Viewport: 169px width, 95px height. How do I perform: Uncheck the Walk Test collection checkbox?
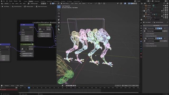162,11
